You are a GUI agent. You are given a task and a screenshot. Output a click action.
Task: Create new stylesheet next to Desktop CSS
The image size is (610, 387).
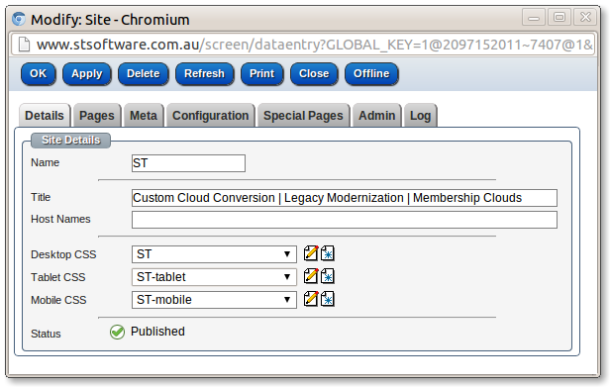(x=328, y=253)
